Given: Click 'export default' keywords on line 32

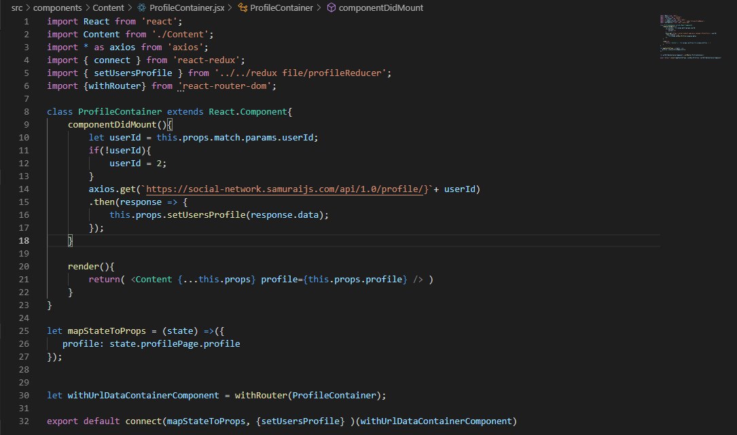Looking at the screenshot, I should [83, 421].
